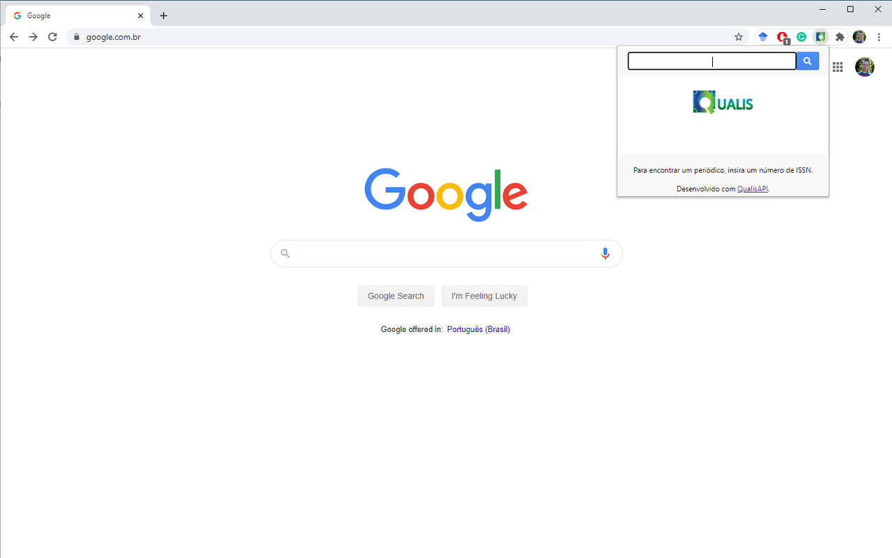Image resolution: width=892 pixels, height=558 pixels.
Task: Activate voice search microphone
Action: tap(604, 253)
